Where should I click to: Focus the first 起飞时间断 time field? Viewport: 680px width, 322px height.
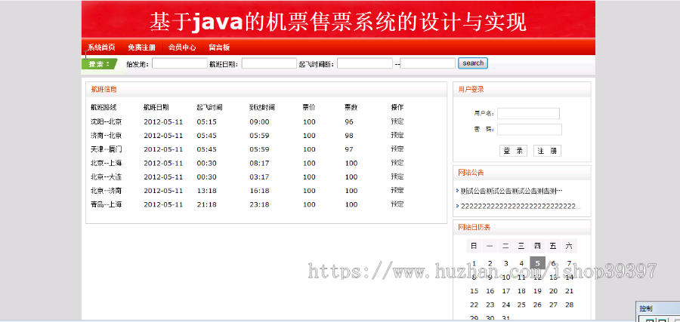click(365, 63)
